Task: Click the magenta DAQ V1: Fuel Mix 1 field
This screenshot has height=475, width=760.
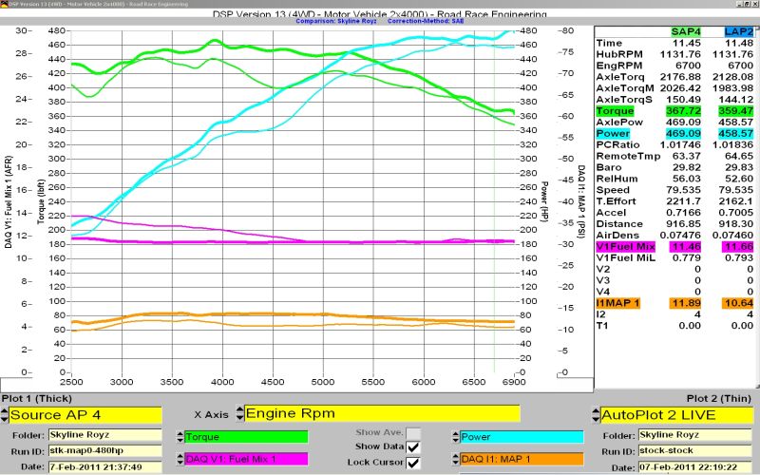Action: click(x=246, y=459)
